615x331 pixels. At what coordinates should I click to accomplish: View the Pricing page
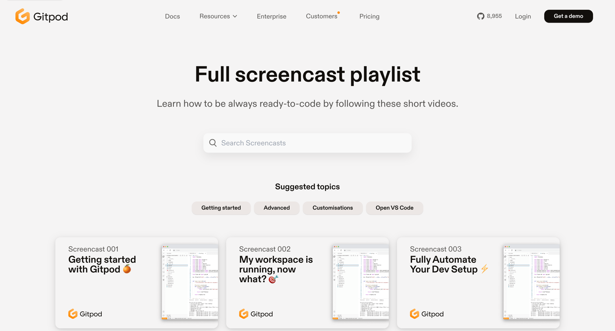(369, 16)
